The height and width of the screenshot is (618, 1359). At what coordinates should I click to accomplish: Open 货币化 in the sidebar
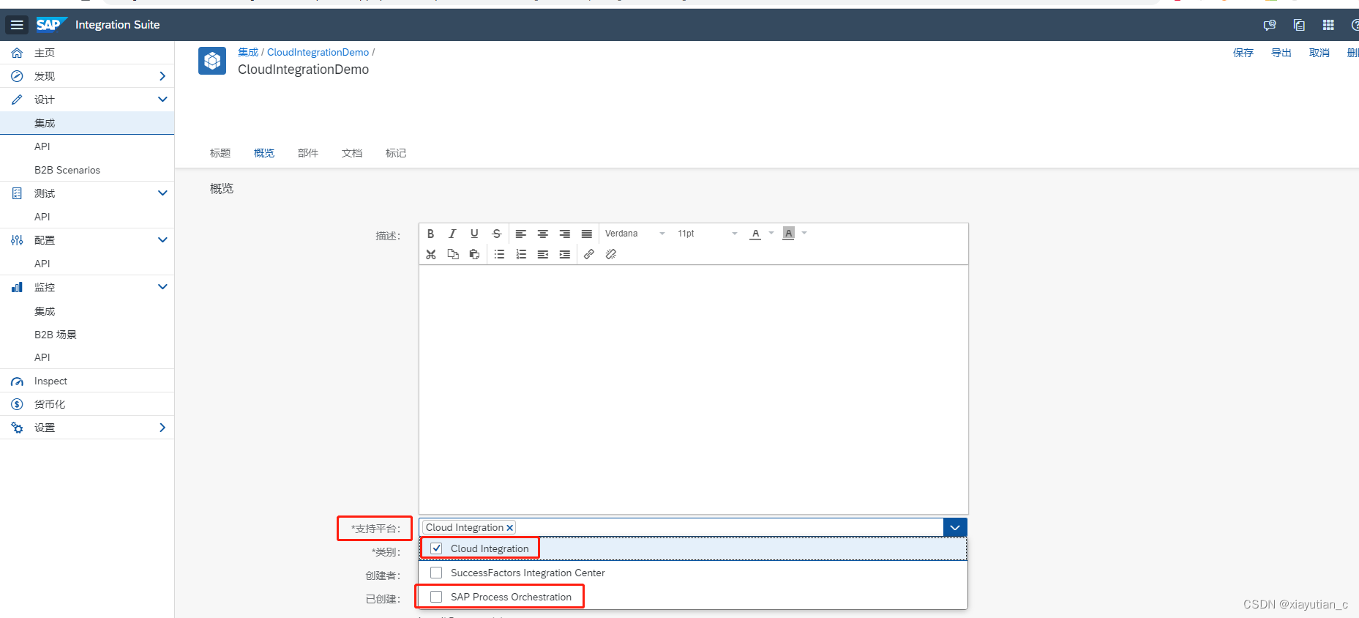(87, 404)
